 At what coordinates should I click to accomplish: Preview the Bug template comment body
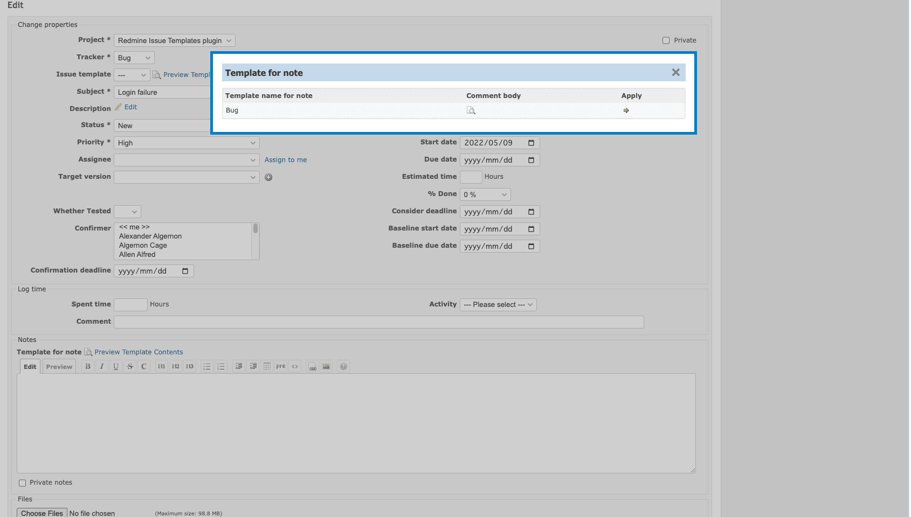coord(471,110)
